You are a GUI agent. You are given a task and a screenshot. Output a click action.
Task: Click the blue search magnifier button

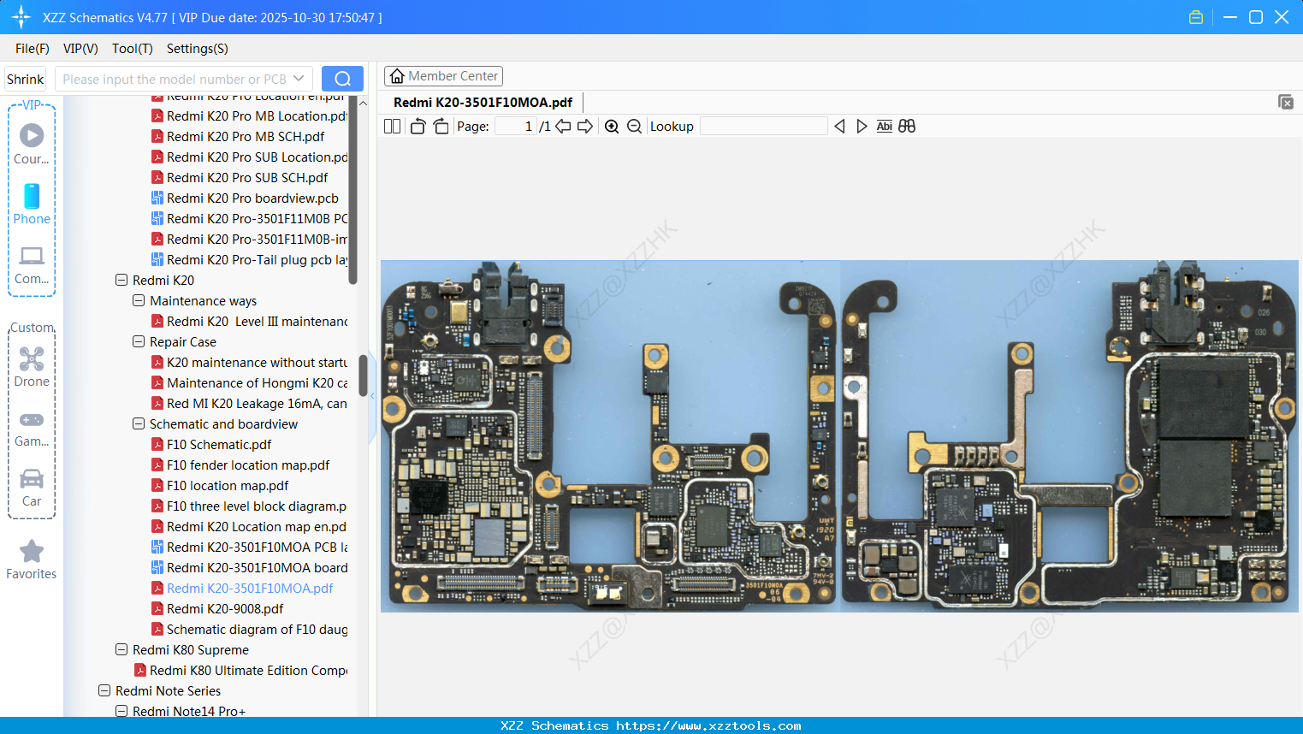(342, 79)
